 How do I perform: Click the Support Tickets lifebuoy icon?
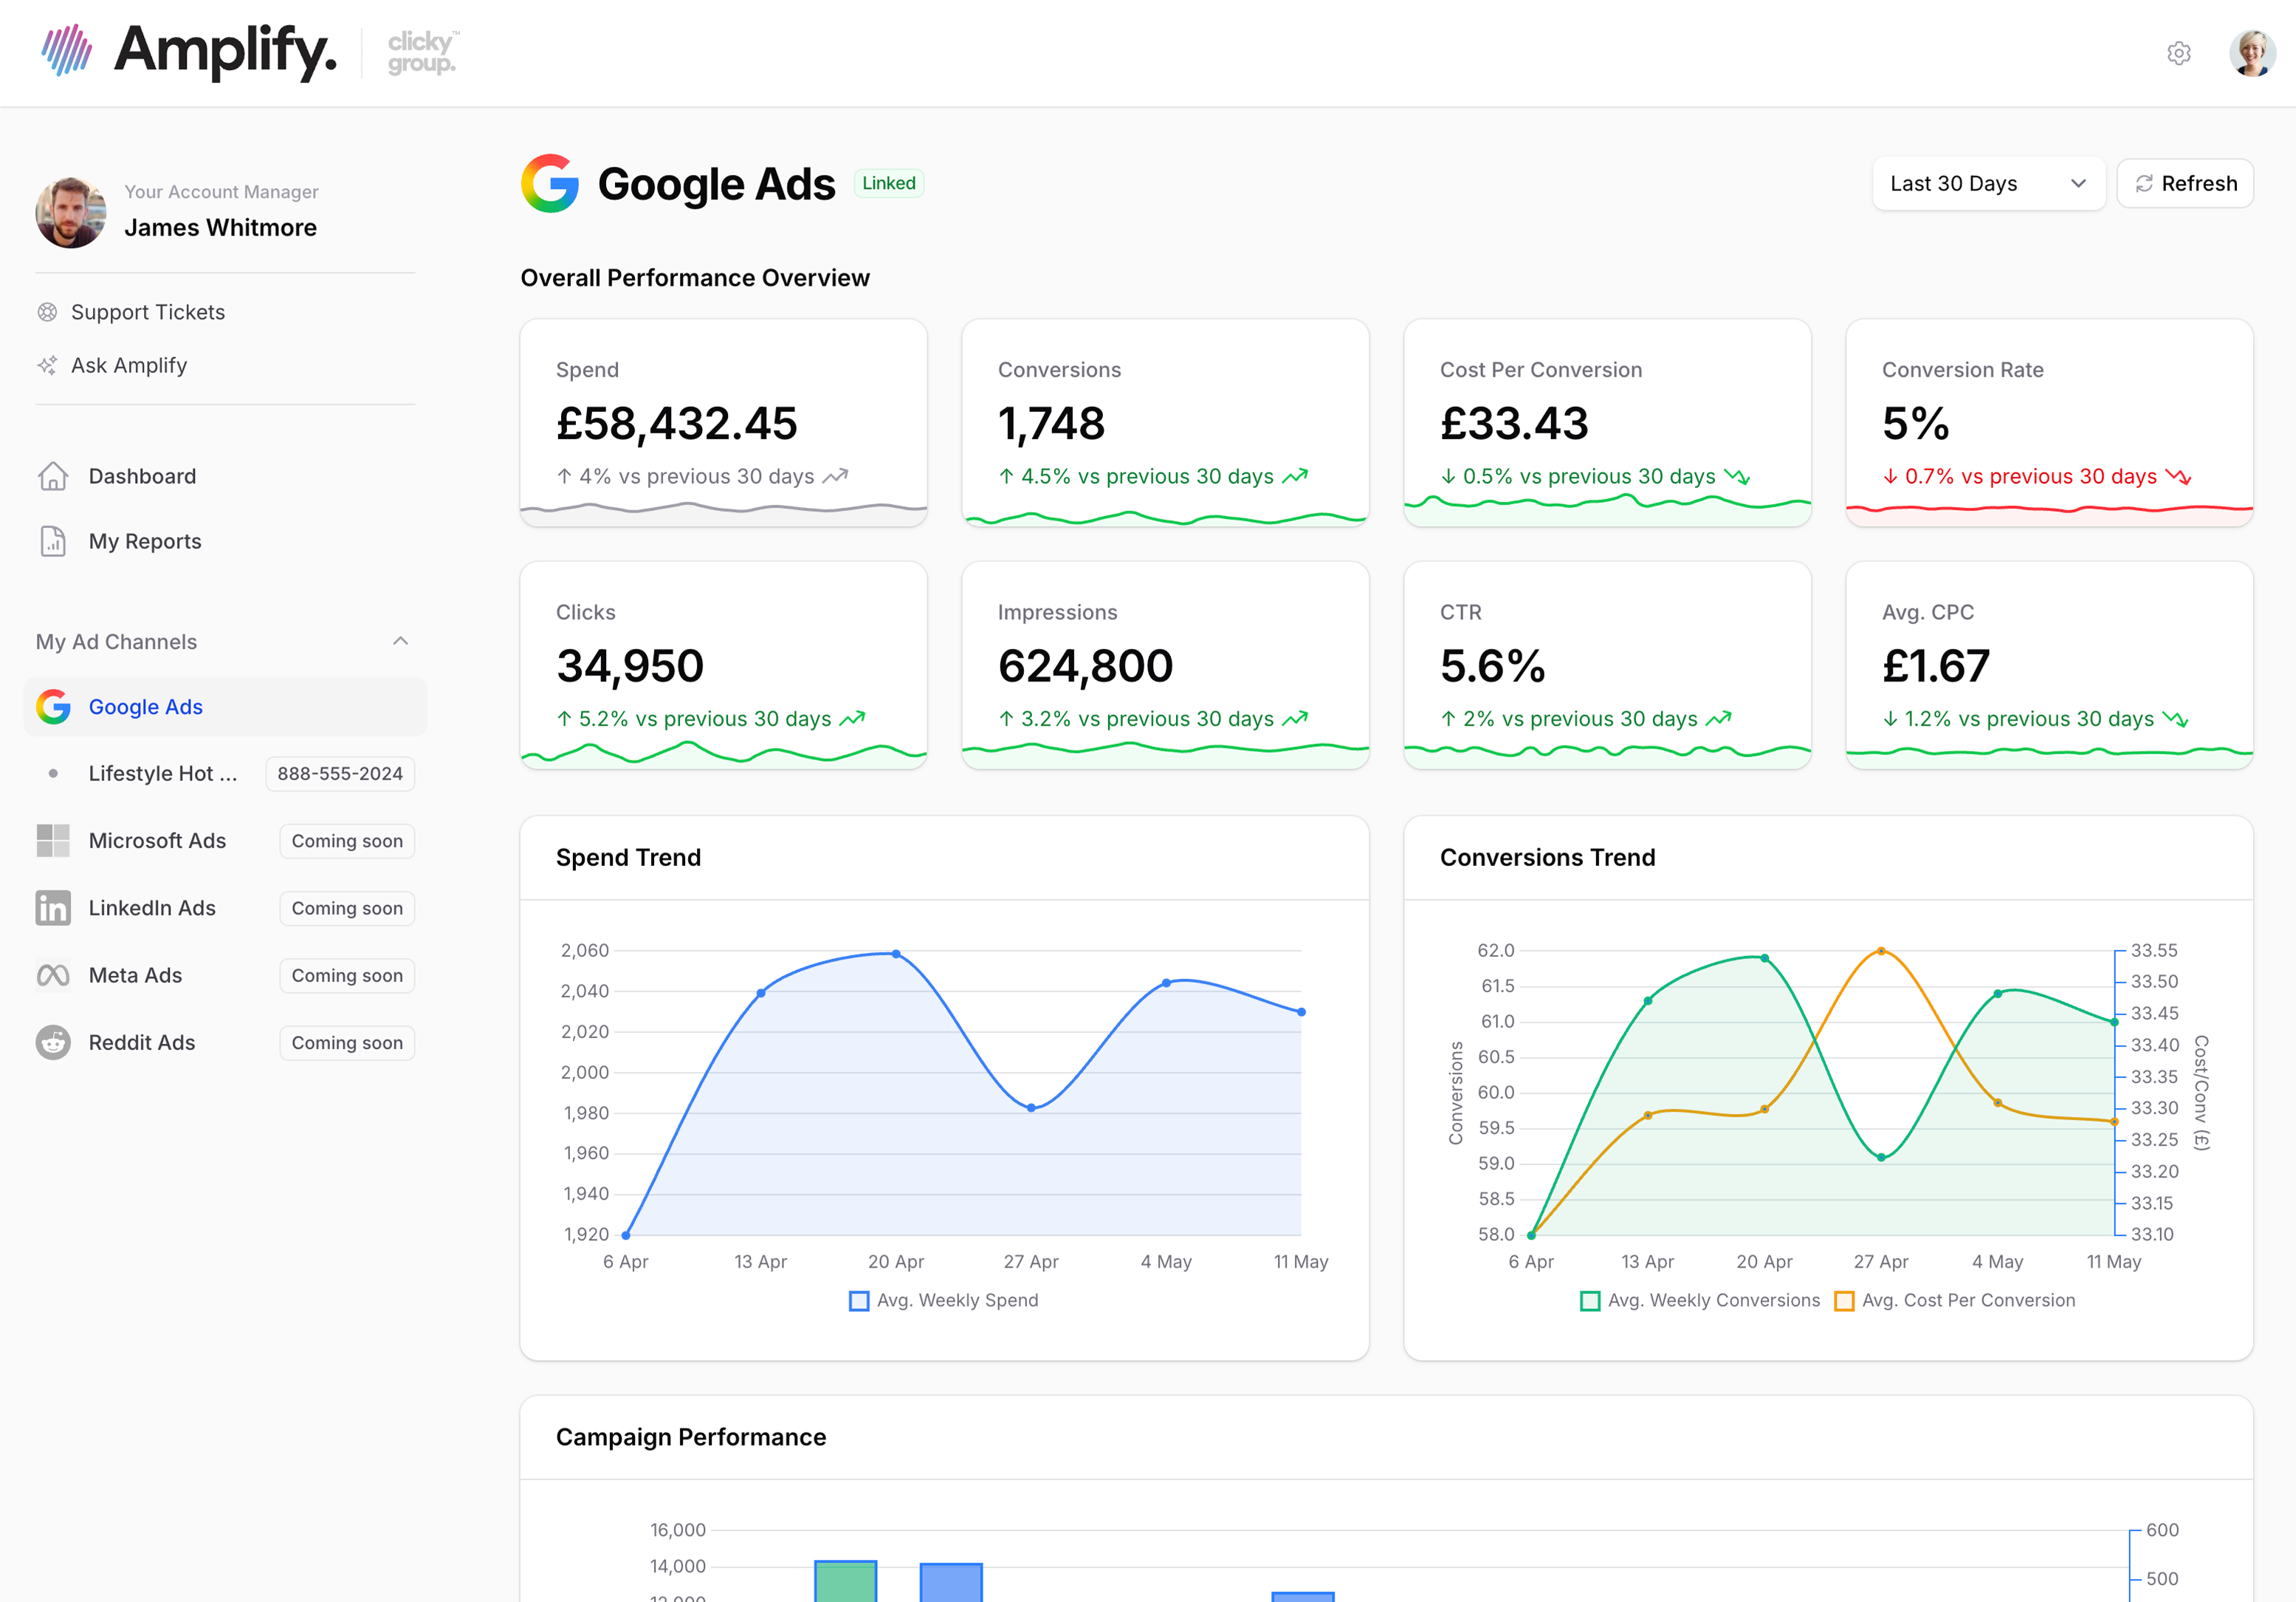coord(47,312)
